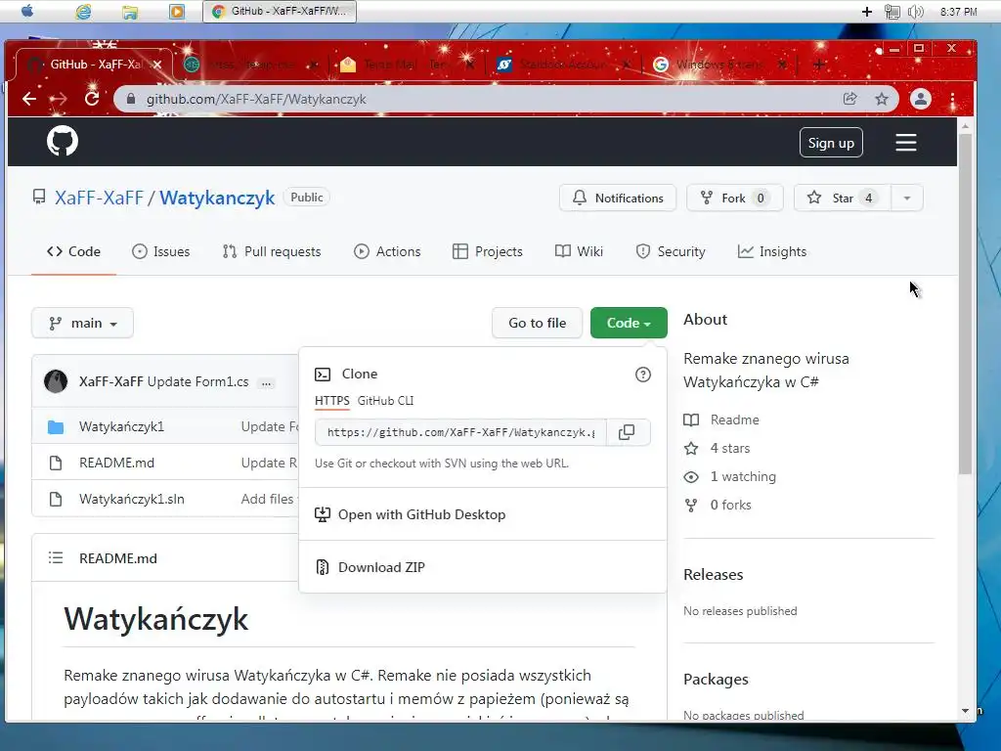Open the README table of contents icon
Image resolution: width=1001 pixels, height=751 pixels.
click(56, 558)
